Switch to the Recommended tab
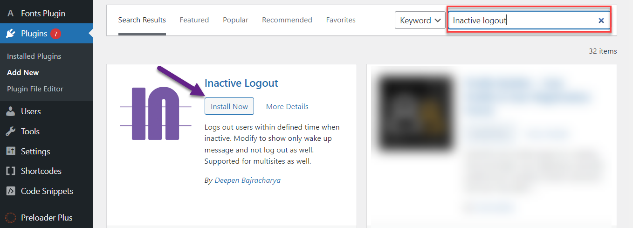633x228 pixels. (x=287, y=20)
